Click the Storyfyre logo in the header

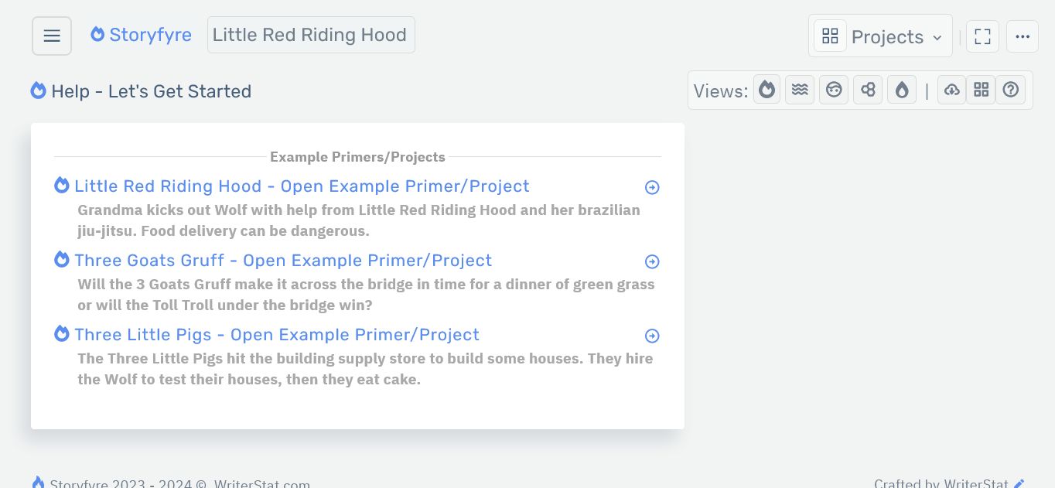click(141, 34)
